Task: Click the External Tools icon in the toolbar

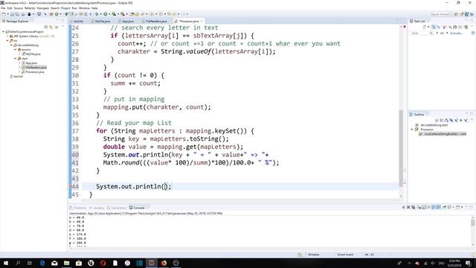Action: click(123, 14)
